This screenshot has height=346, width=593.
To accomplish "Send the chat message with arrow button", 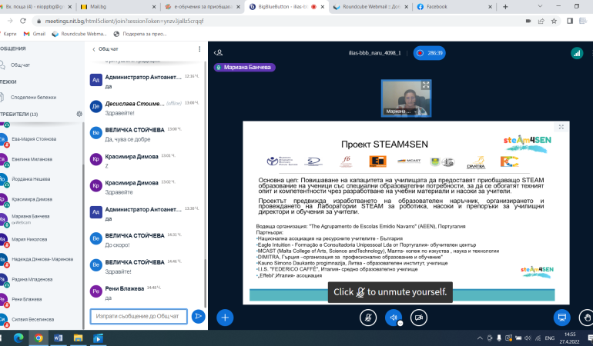I will click(198, 315).
